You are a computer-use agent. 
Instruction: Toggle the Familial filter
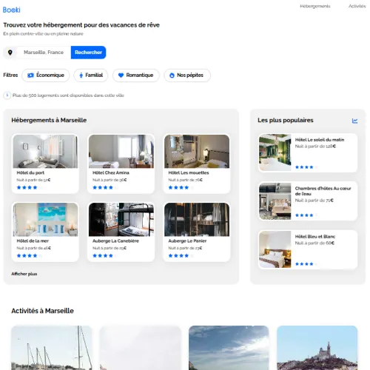tap(91, 75)
